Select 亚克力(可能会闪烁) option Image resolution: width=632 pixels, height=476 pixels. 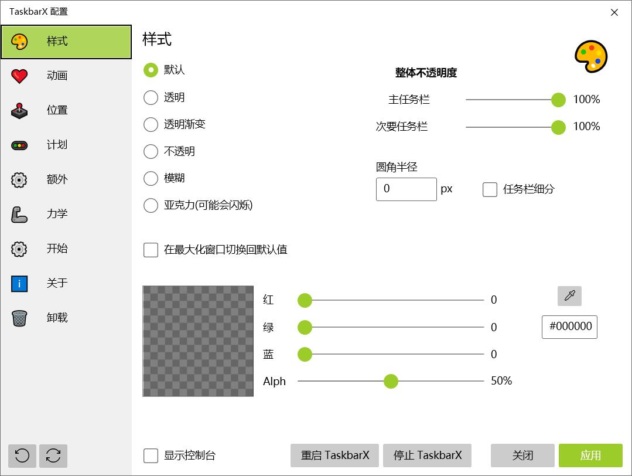(x=151, y=205)
